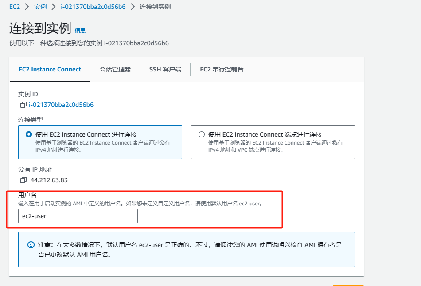This screenshot has height=286, width=421.
Task: Copy the public IP address 44.212.63.83 icon
Action: [23, 180]
